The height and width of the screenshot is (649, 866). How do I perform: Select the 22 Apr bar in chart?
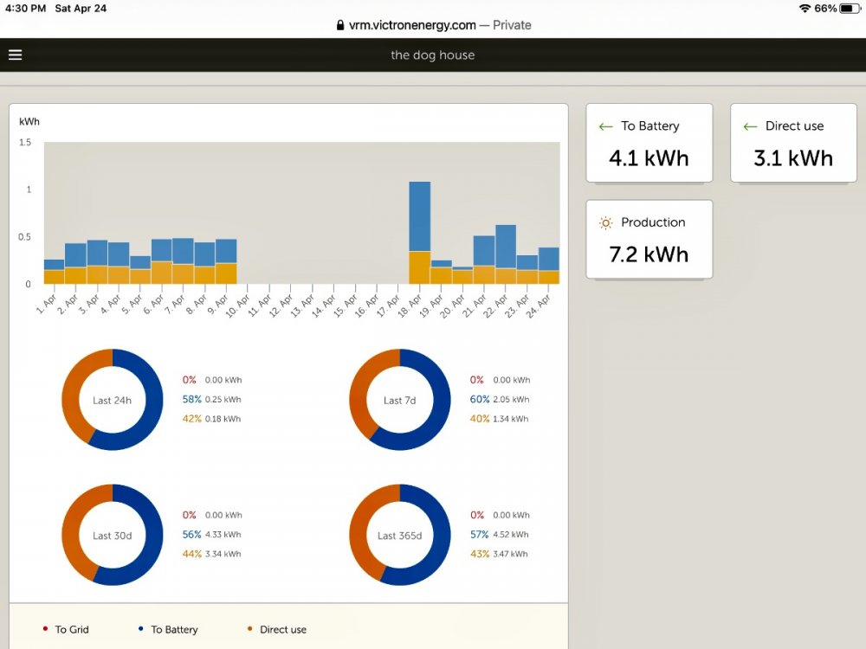click(x=506, y=254)
